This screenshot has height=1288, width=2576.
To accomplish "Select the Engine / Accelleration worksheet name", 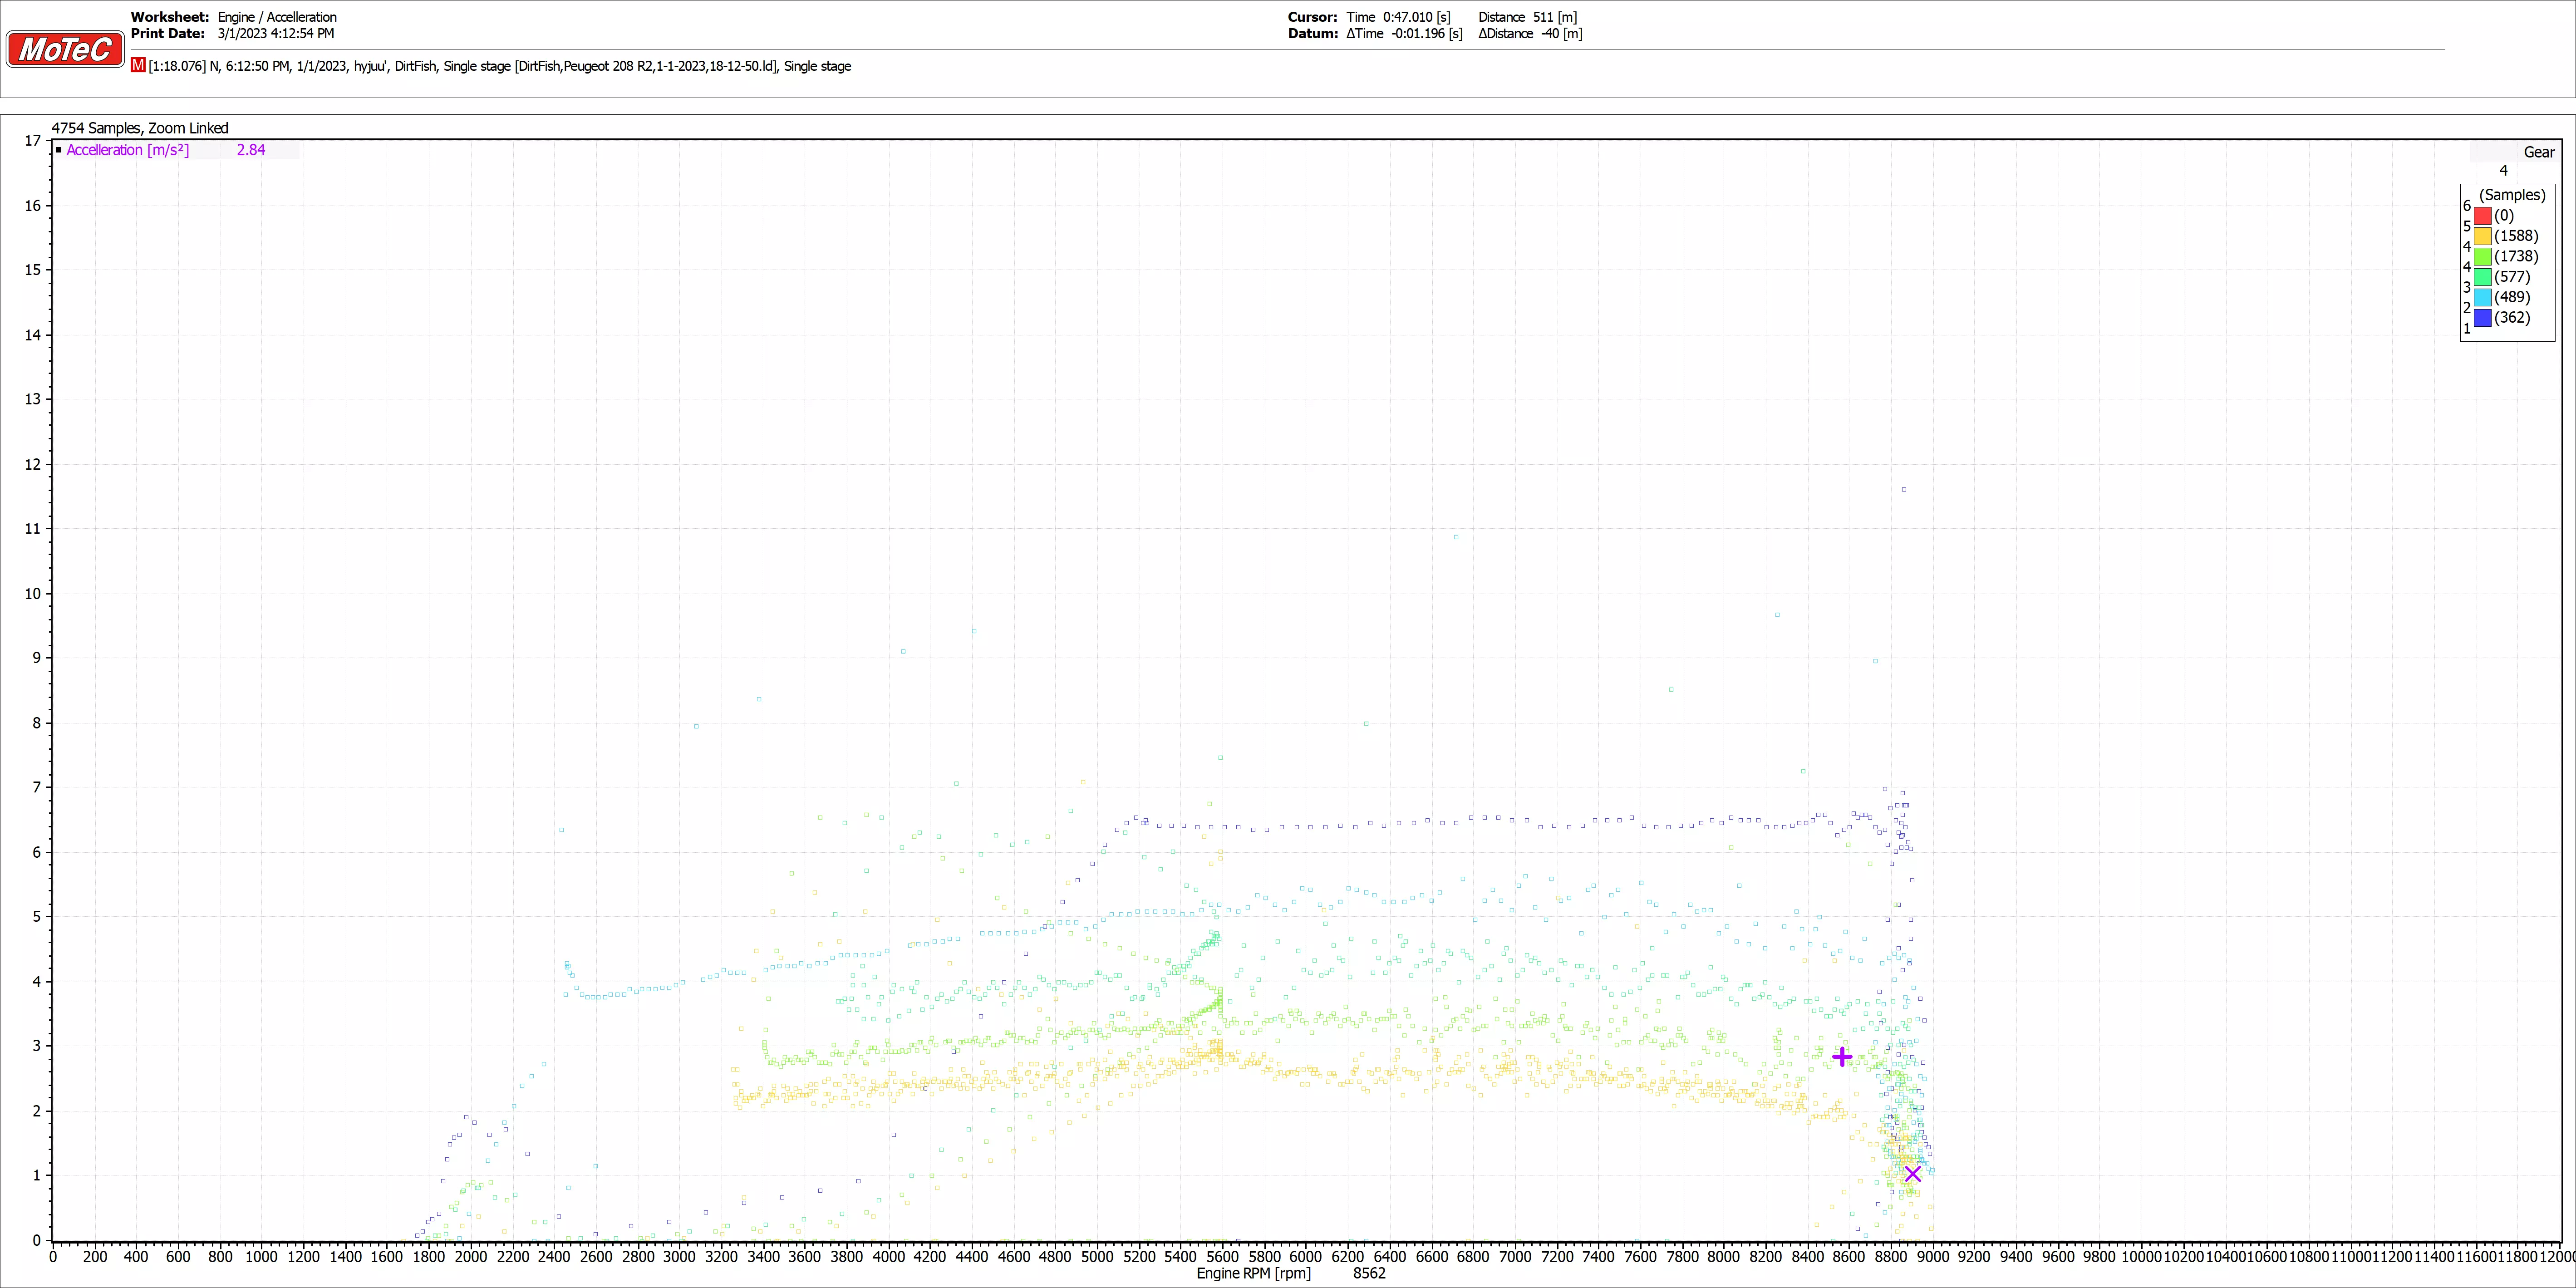I will (x=277, y=17).
